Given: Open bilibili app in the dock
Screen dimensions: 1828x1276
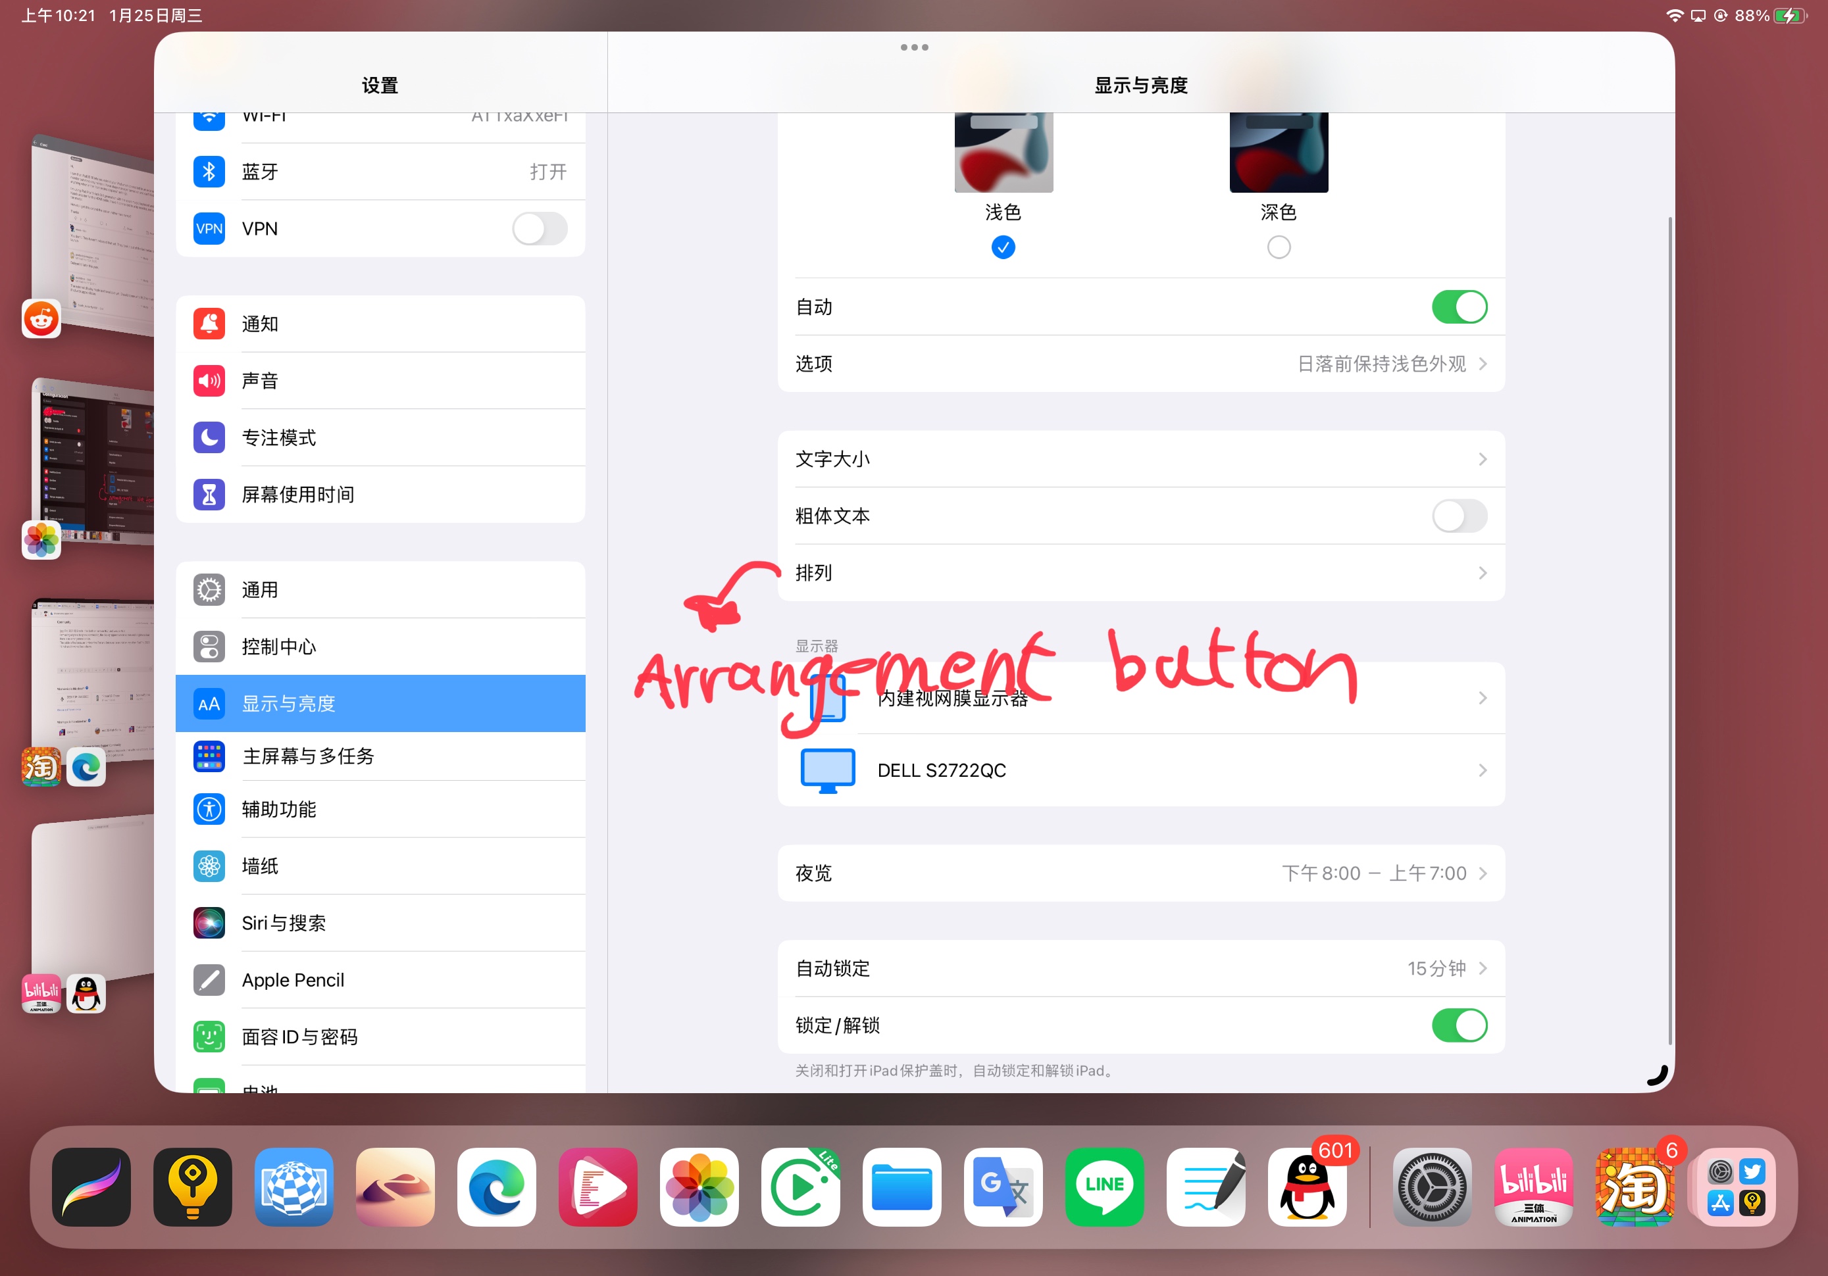Looking at the screenshot, I should point(1533,1186).
